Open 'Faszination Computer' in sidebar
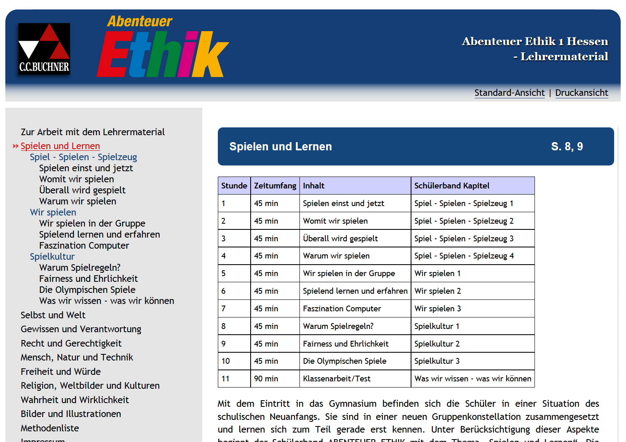Image resolution: width=626 pixels, height=442 pixels. coord(84,245)
